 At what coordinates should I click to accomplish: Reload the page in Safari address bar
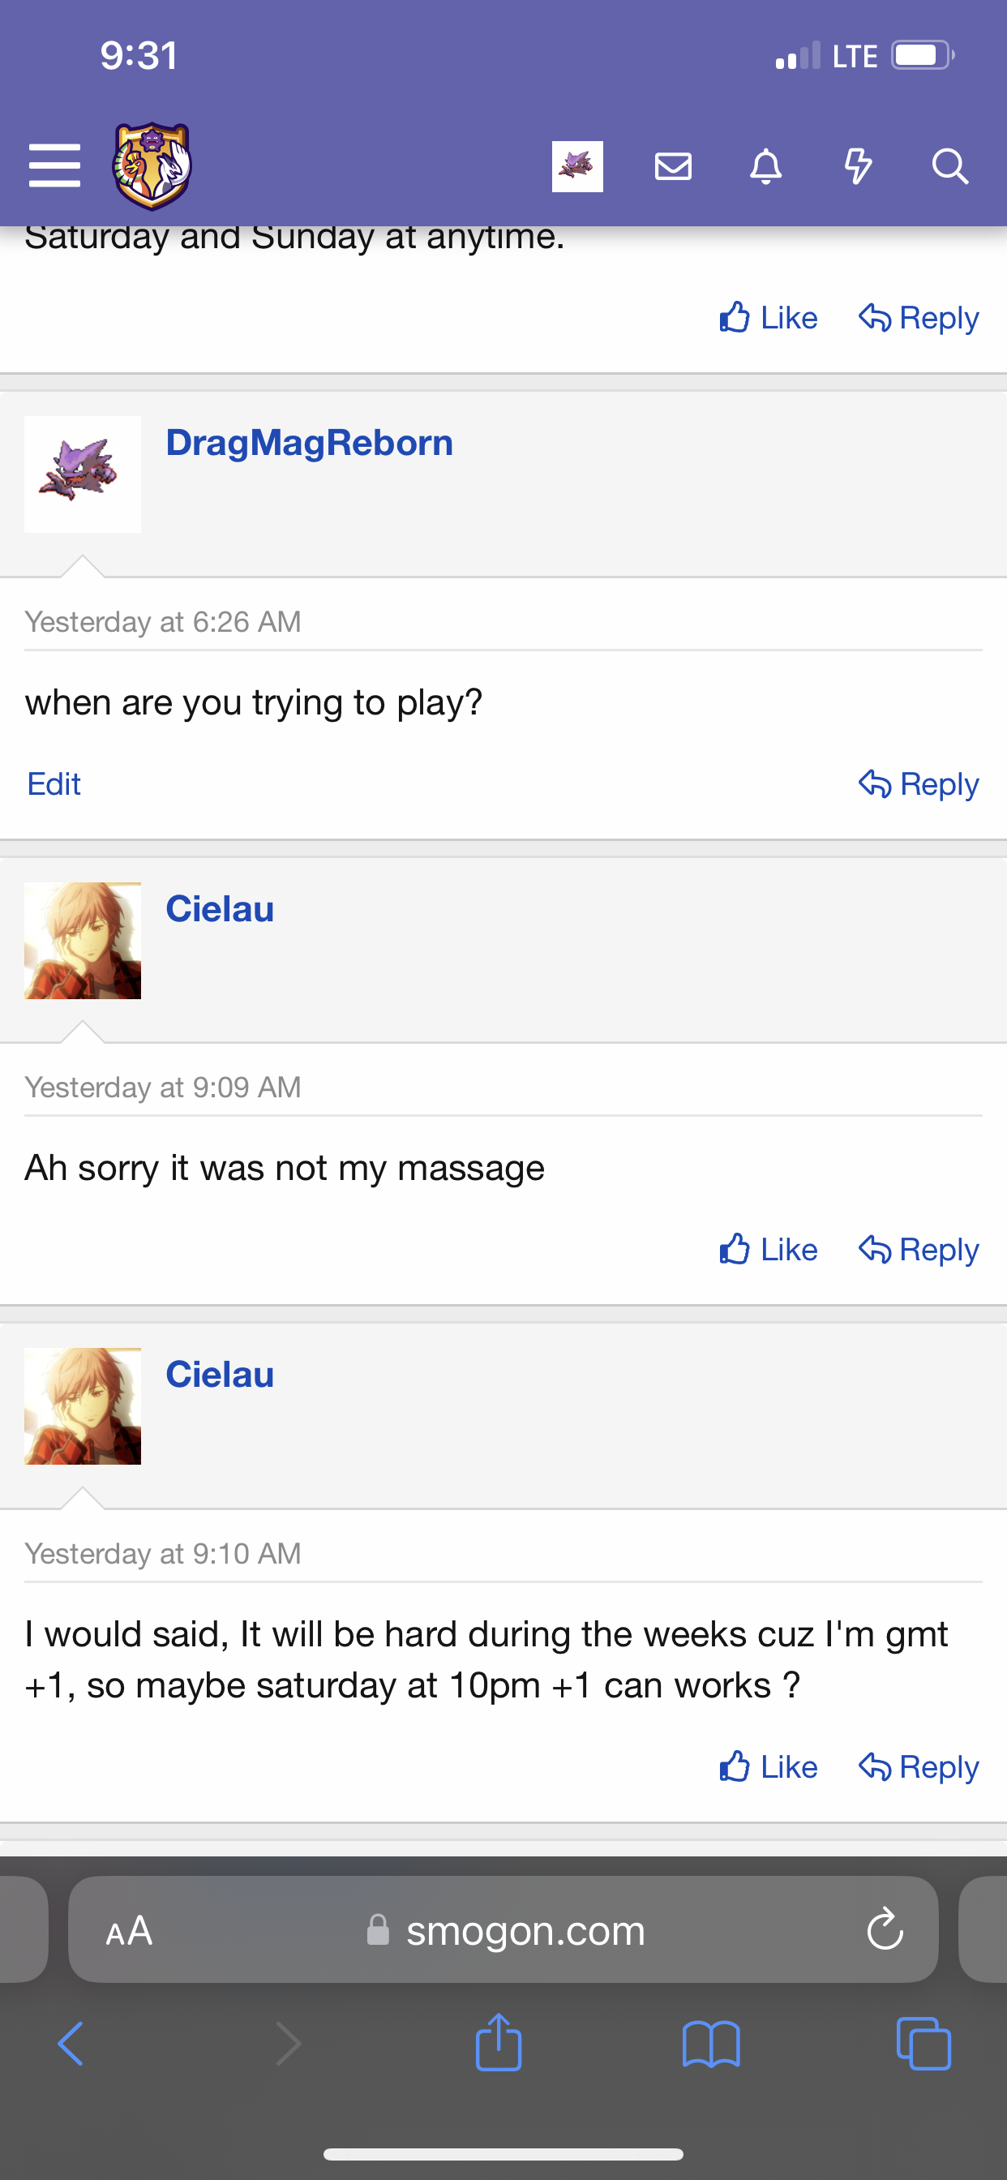click(885, 1929)
